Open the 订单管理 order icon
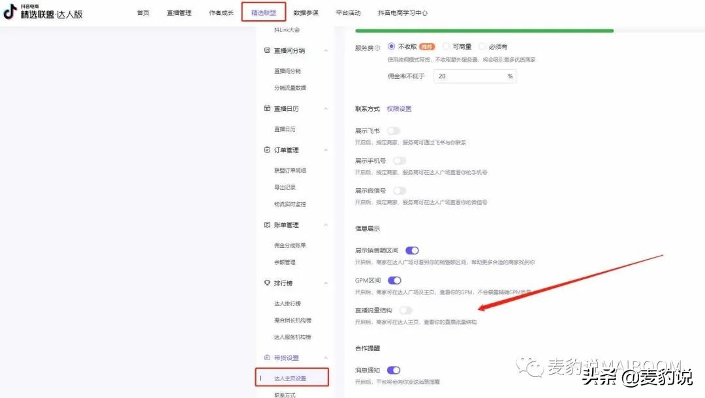This screenshot has height=398, width=705. pyautogui.click(x=266, y=149)
